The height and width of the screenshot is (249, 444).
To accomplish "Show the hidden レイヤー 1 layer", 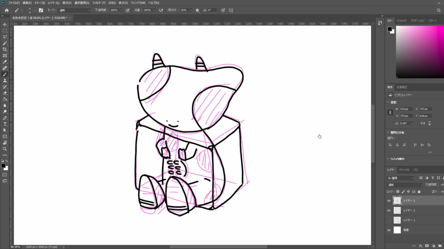I will (x=388, y=220).
